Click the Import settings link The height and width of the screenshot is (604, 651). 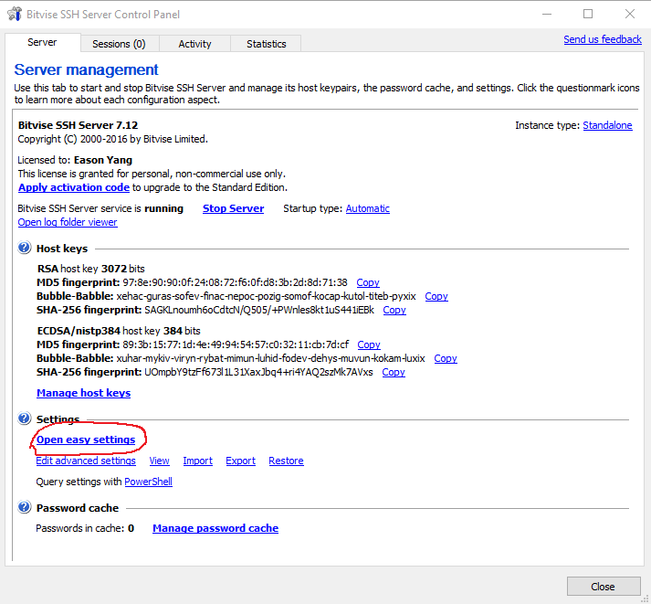click(197, 461)
